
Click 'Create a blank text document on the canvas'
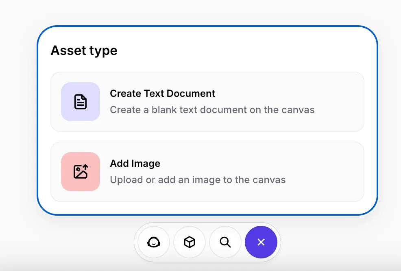[212, 110]
